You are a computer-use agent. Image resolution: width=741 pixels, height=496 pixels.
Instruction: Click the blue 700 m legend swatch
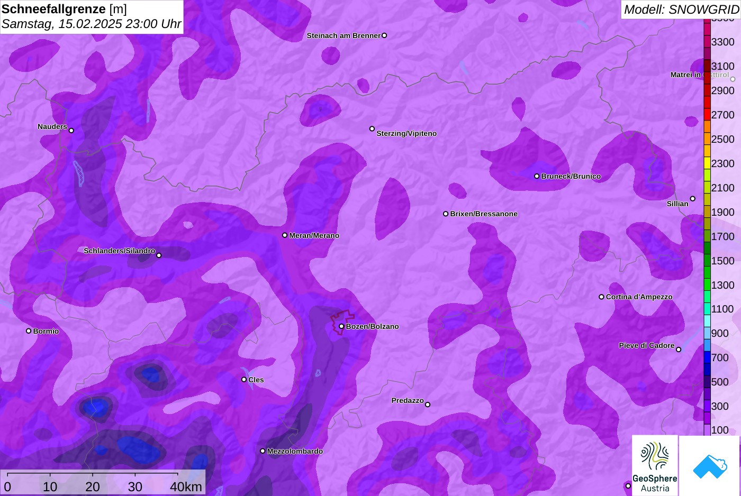[x=707, y=357]
